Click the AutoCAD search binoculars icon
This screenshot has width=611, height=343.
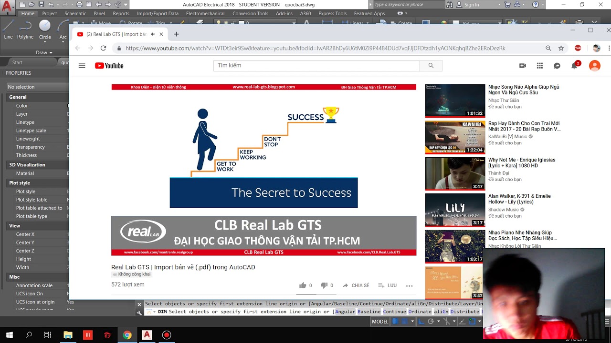coord(450,4)
